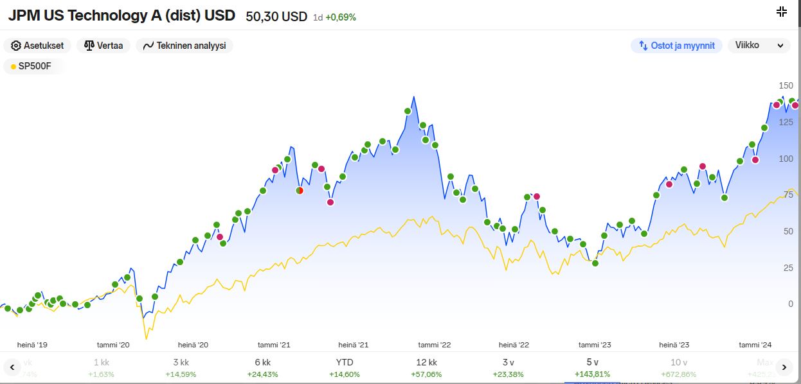
Task: Click the half red half green trade marker
Action: pyautogui.click(x=300, y=190)
